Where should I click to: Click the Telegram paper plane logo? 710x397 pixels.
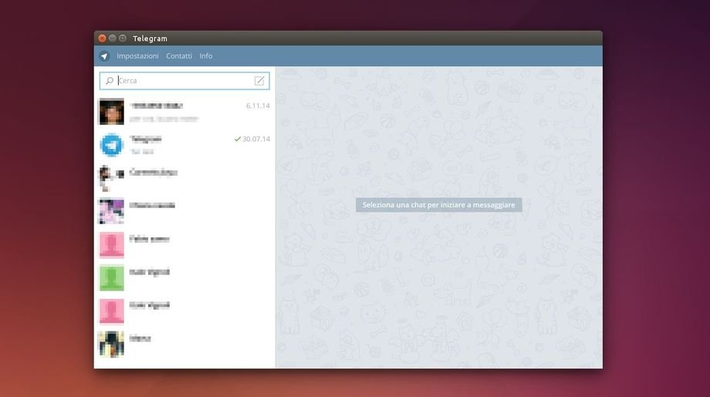pyautogui.click(x=104, y=56)
